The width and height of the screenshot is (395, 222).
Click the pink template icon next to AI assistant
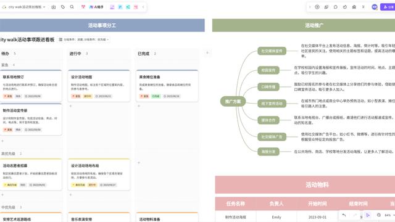coord(83,7)
